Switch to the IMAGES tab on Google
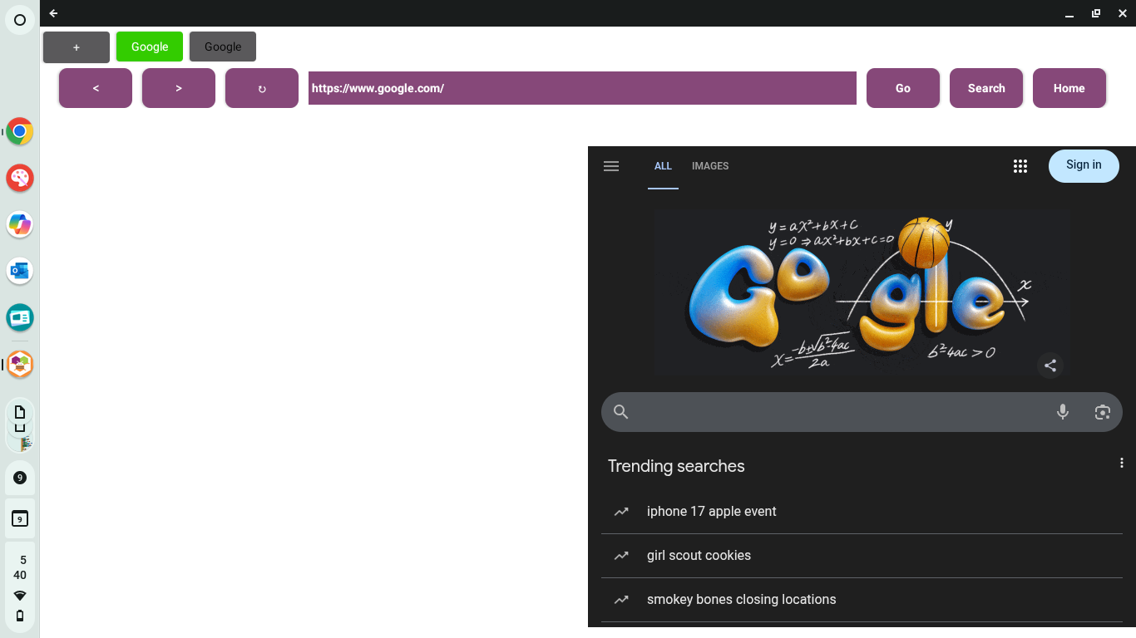 pos(710,166)
